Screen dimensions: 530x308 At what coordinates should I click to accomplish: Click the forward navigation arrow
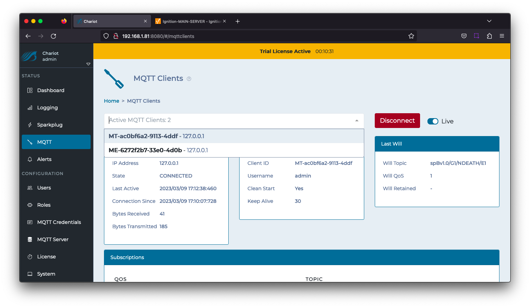coord(41,36)
